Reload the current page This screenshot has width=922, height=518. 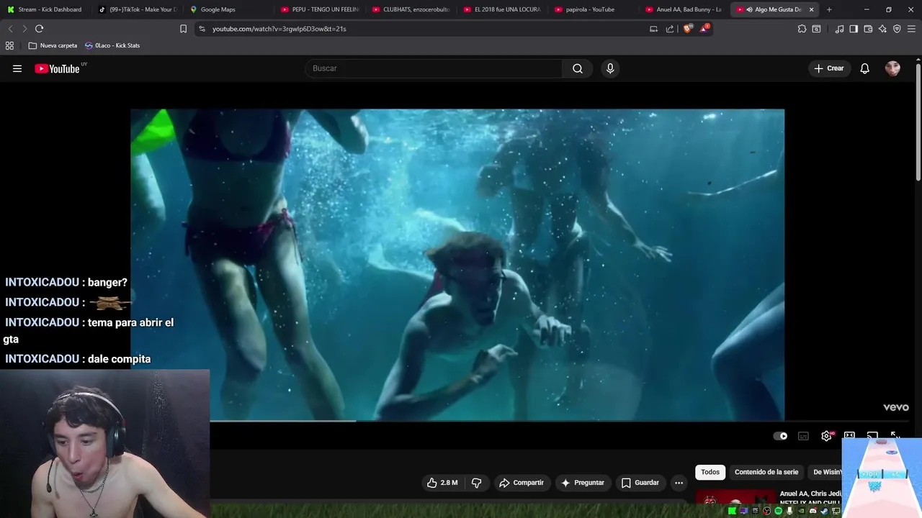(x=39, y=29)
